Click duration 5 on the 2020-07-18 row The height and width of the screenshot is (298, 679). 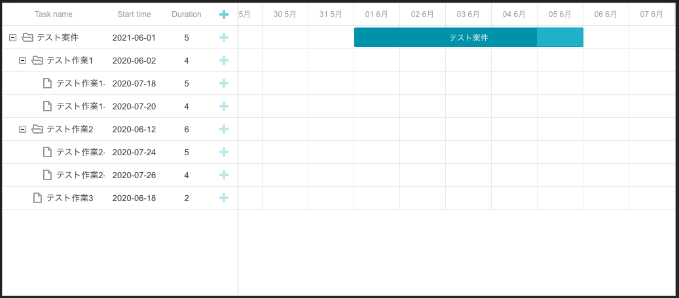click(187, 84)
